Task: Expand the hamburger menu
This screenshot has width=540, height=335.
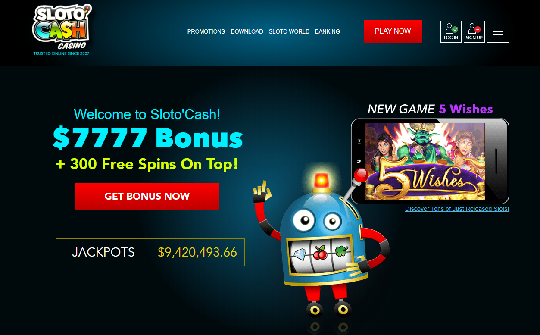Action: 498,32
